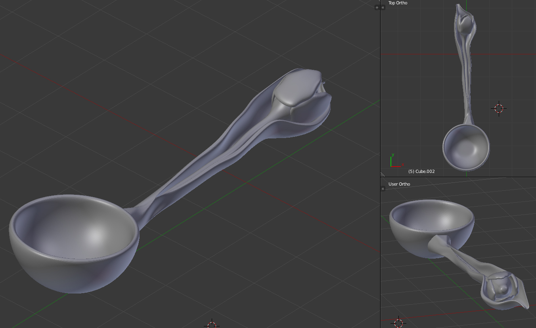This screenshot has height=328, width=536.
Task: Select the ladle bowl in the main viewport
Action: point(74,243)
